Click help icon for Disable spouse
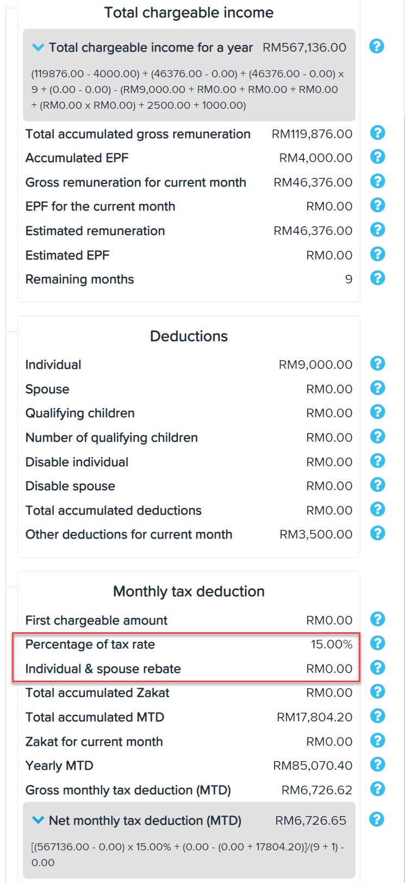The image size is (405, 883). [377, 485]
